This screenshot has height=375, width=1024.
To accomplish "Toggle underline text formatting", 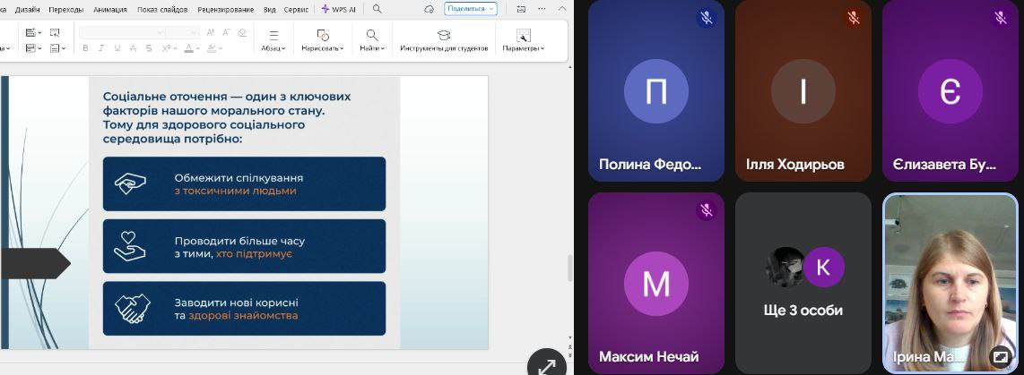I will pyautogui.click(x=117, y=48).
